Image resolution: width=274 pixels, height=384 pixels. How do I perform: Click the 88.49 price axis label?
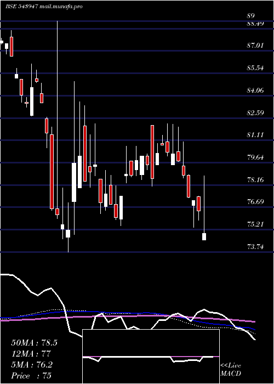click(255, 24)
